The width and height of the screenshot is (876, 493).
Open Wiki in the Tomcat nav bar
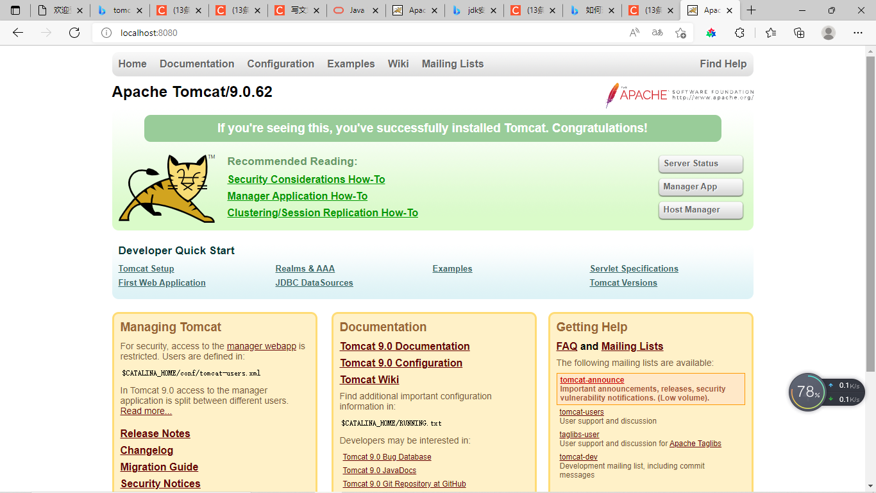tap(398, 64)
